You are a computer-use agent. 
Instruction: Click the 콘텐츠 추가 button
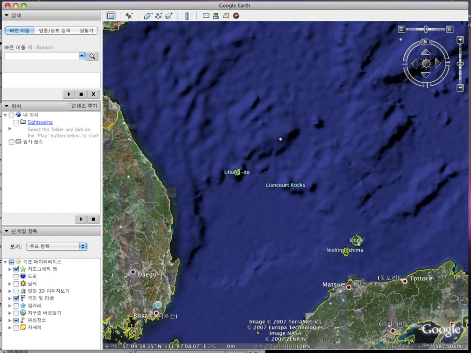(84, 106)
